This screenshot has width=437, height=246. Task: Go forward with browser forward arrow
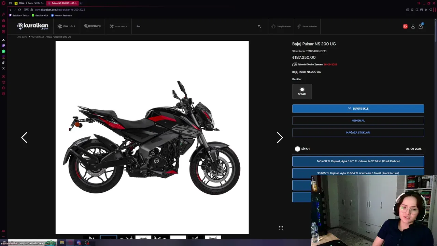(15, 10)
